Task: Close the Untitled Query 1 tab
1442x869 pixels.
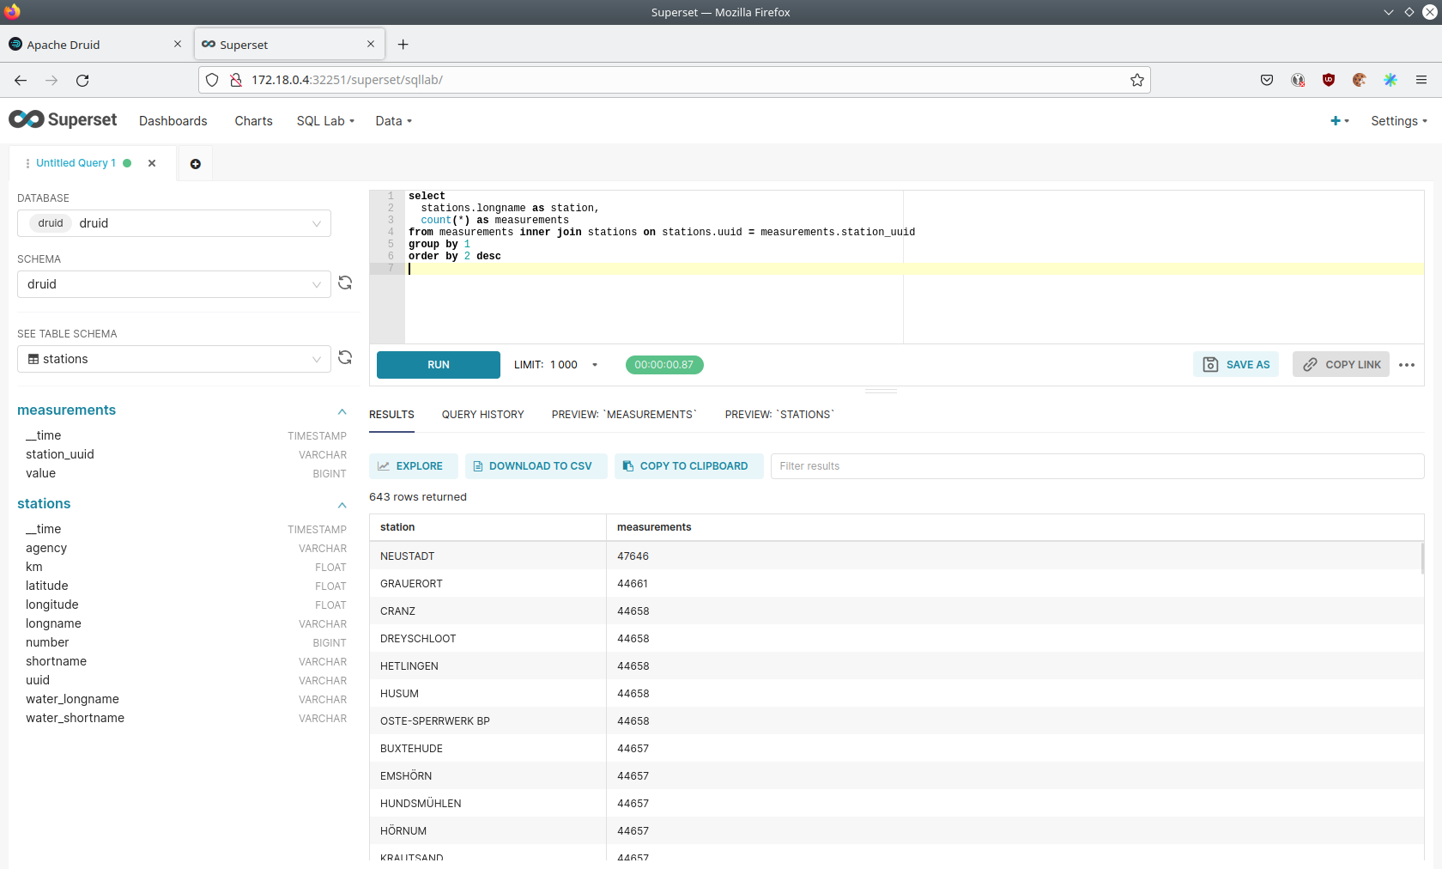Action: point(152,163)
